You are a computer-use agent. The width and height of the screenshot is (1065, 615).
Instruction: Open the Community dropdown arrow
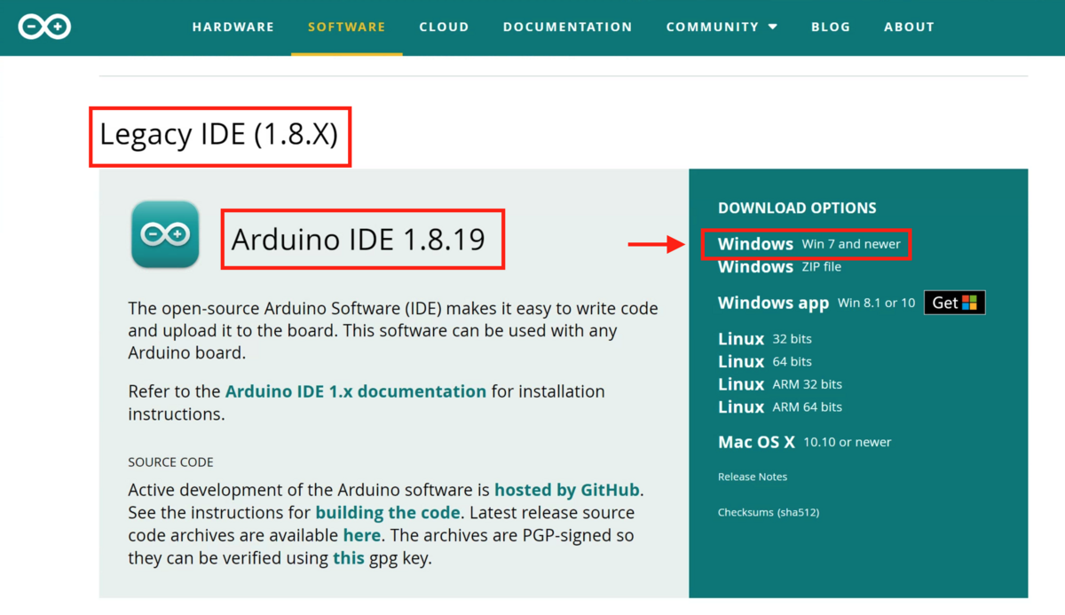coord(773,28)
